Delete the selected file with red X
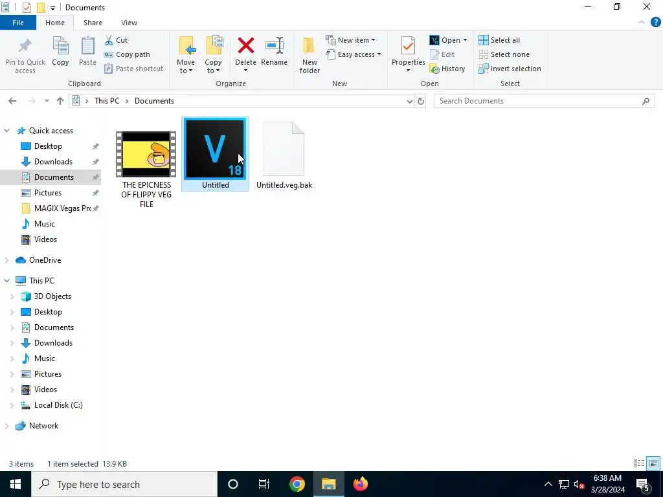The image size is (663, 497). coord(245,46)
